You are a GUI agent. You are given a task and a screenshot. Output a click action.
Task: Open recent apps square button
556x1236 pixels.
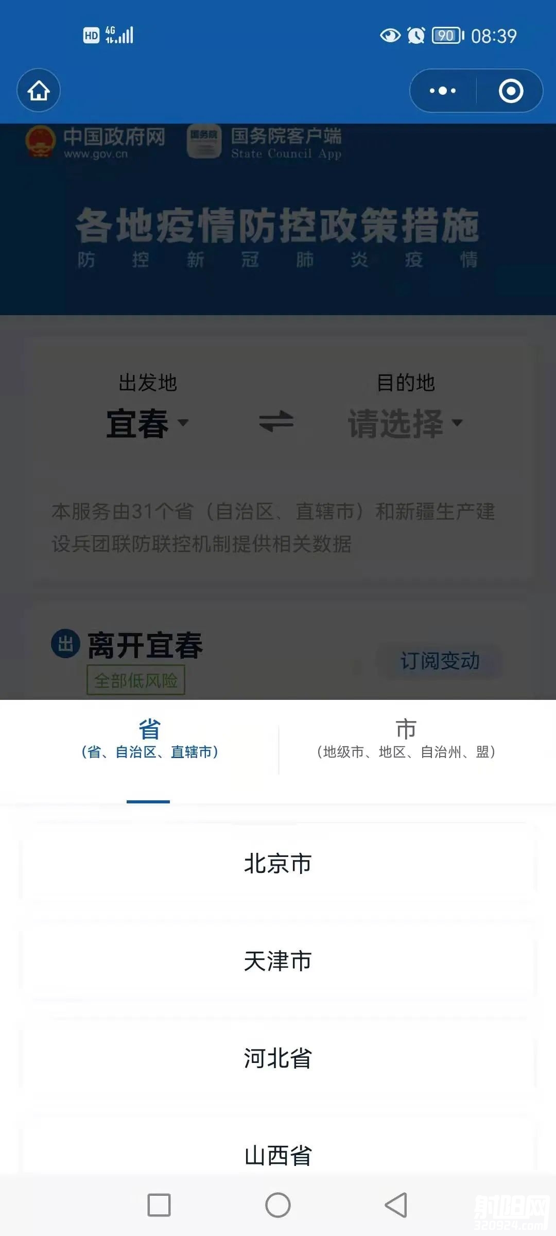point(159,1205)
